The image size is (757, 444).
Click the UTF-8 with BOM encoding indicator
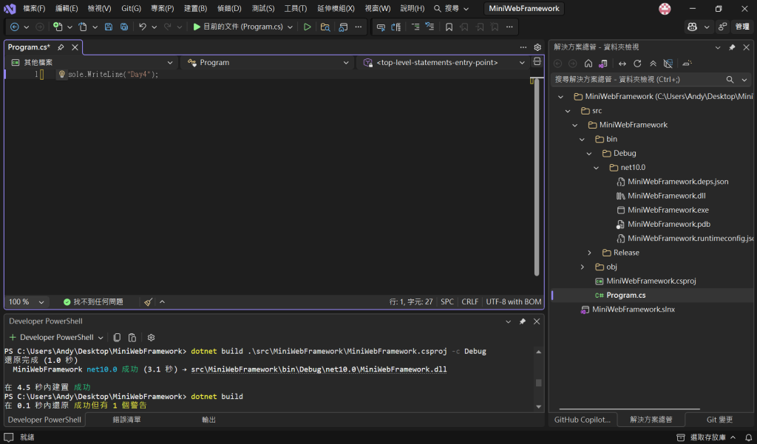(x=514, y=301)
